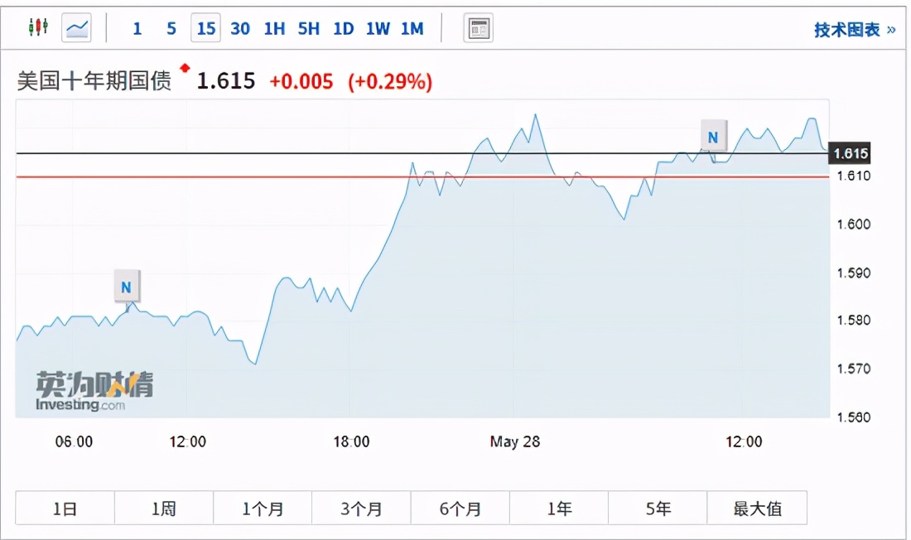Select the 1个月 range tab
The width and height of the screenshot is (911, 540).
pyautogui.click(x=263, y=509)
